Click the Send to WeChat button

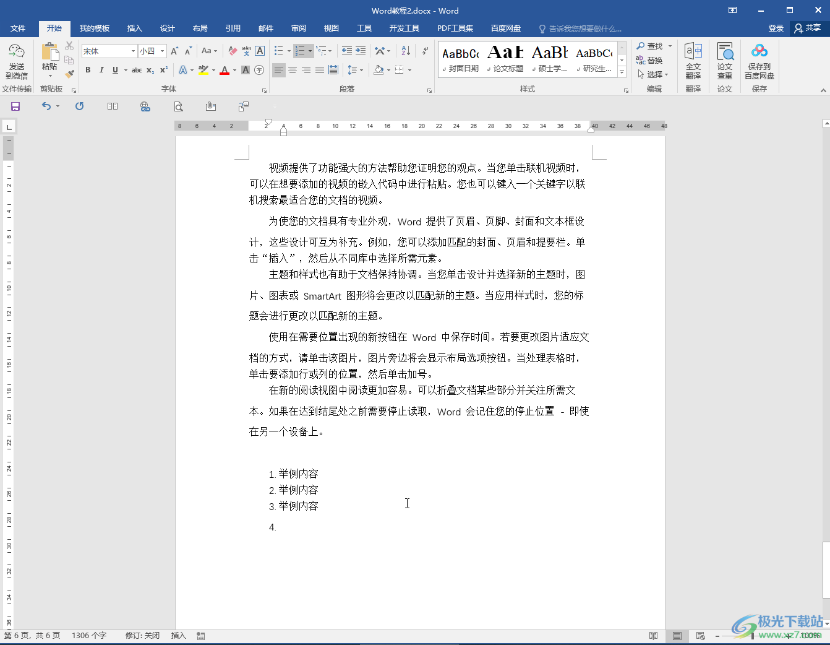[x=17, y=61]
